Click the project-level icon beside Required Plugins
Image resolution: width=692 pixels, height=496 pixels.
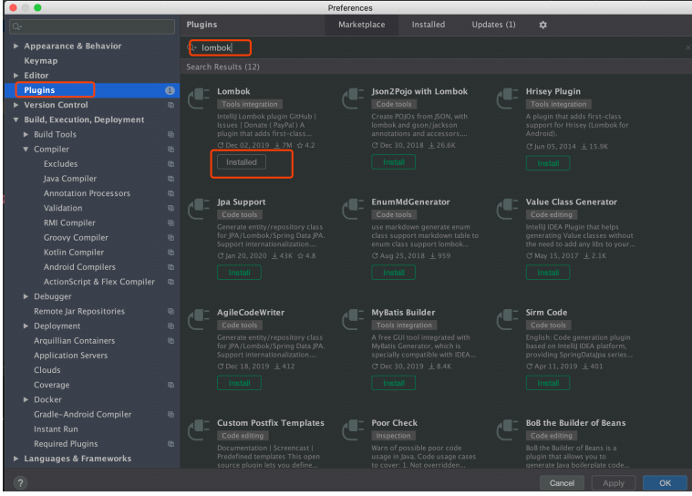[170, 444]
